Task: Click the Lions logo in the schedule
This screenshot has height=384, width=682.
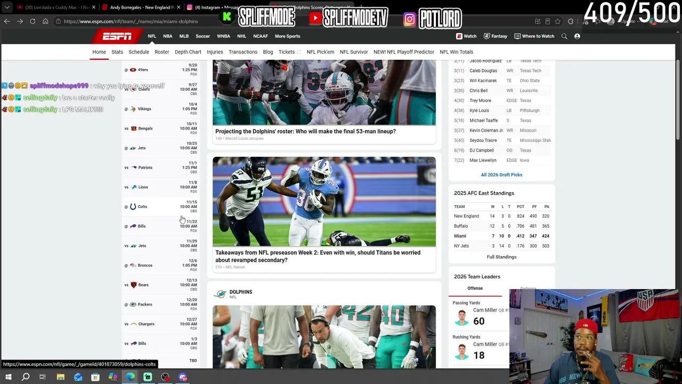Action: 134,187
